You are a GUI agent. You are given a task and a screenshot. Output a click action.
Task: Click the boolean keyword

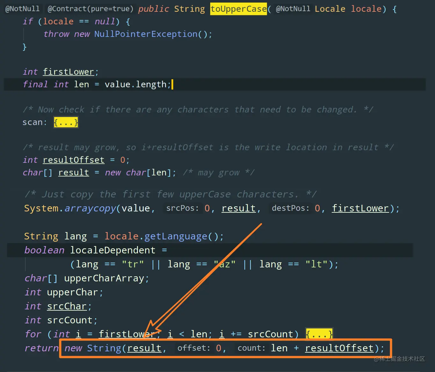44,250
